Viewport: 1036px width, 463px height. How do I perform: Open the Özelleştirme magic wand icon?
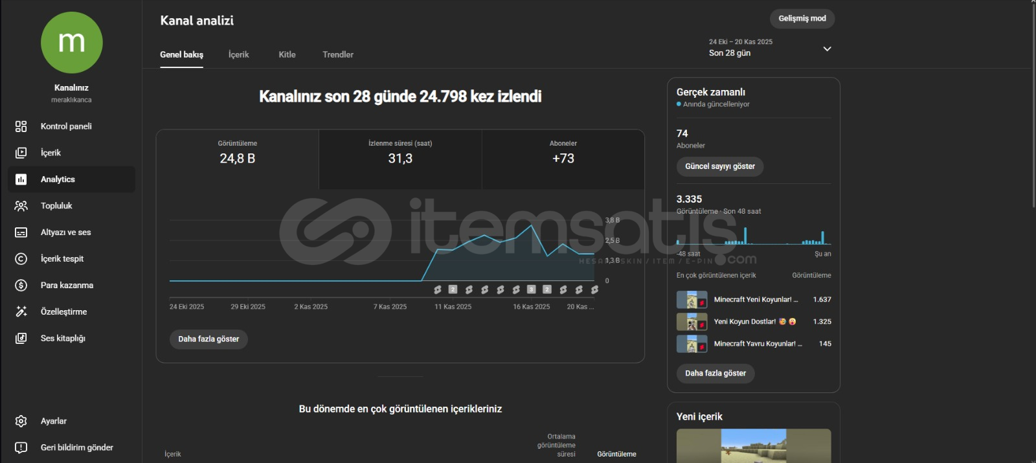pyautogui.click(x=21, y=312)
